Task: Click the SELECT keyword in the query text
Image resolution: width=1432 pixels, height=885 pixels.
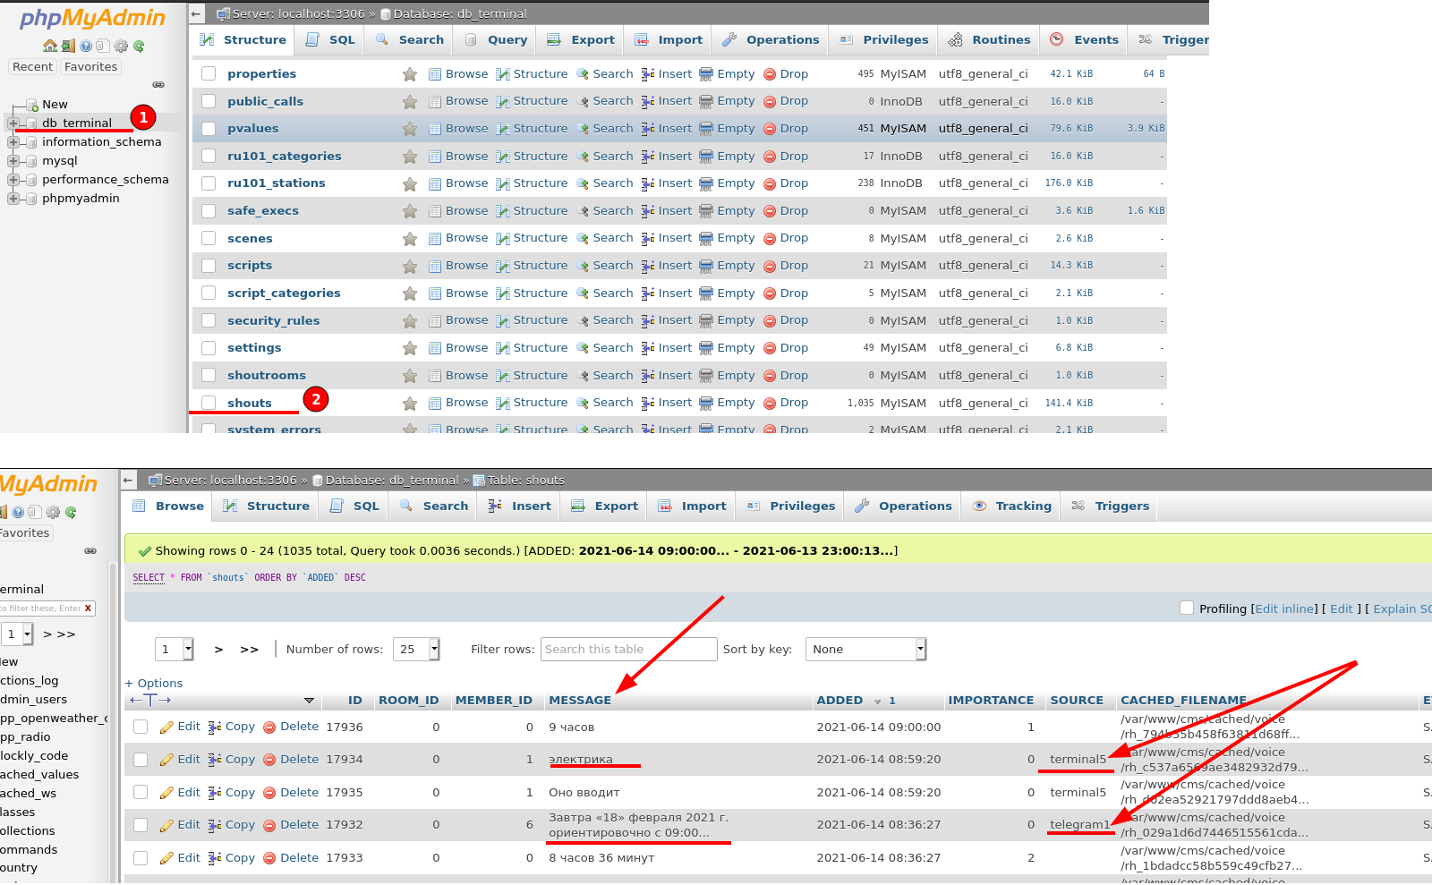Action: coord(149,578)
